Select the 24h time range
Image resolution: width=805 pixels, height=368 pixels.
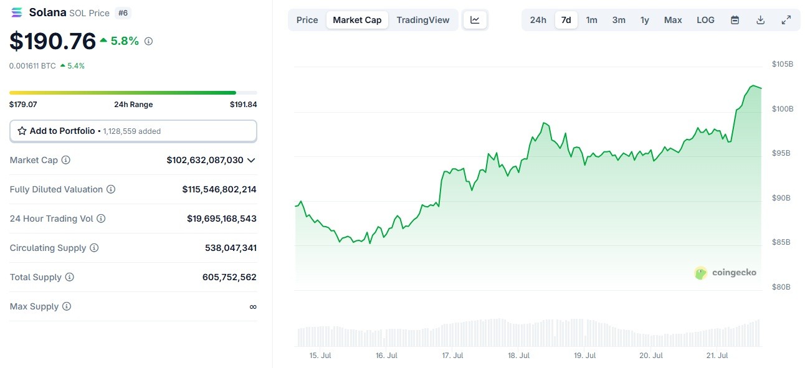click(538, 20)
